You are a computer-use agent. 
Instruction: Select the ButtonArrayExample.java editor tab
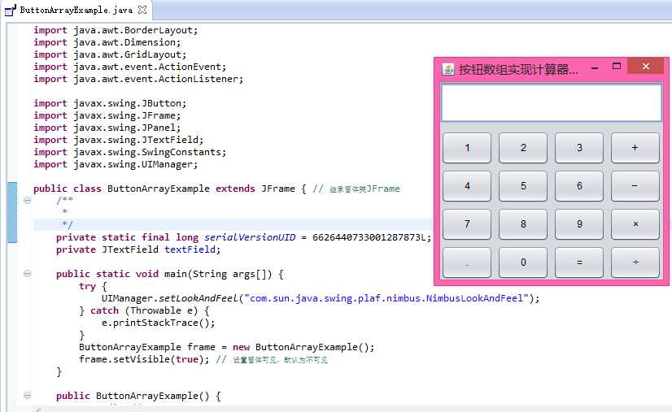[76, 10]
